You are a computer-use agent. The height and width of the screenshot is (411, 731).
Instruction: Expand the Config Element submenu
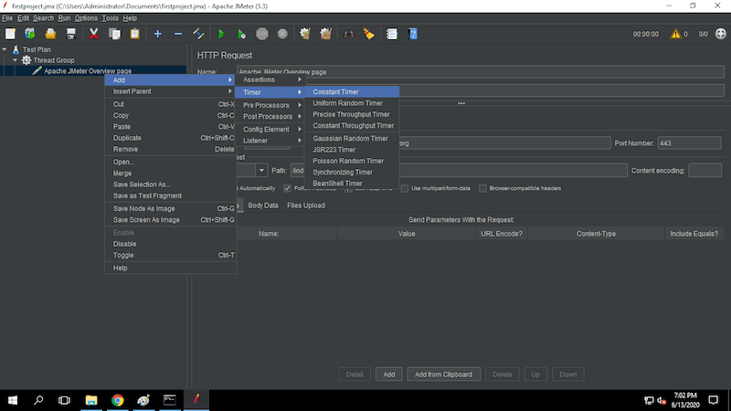coord(270,129)
